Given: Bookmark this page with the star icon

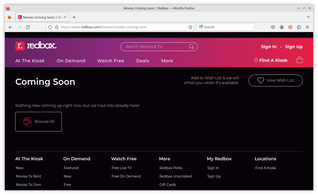Looking at the screenshot, I should coord(190,27).
